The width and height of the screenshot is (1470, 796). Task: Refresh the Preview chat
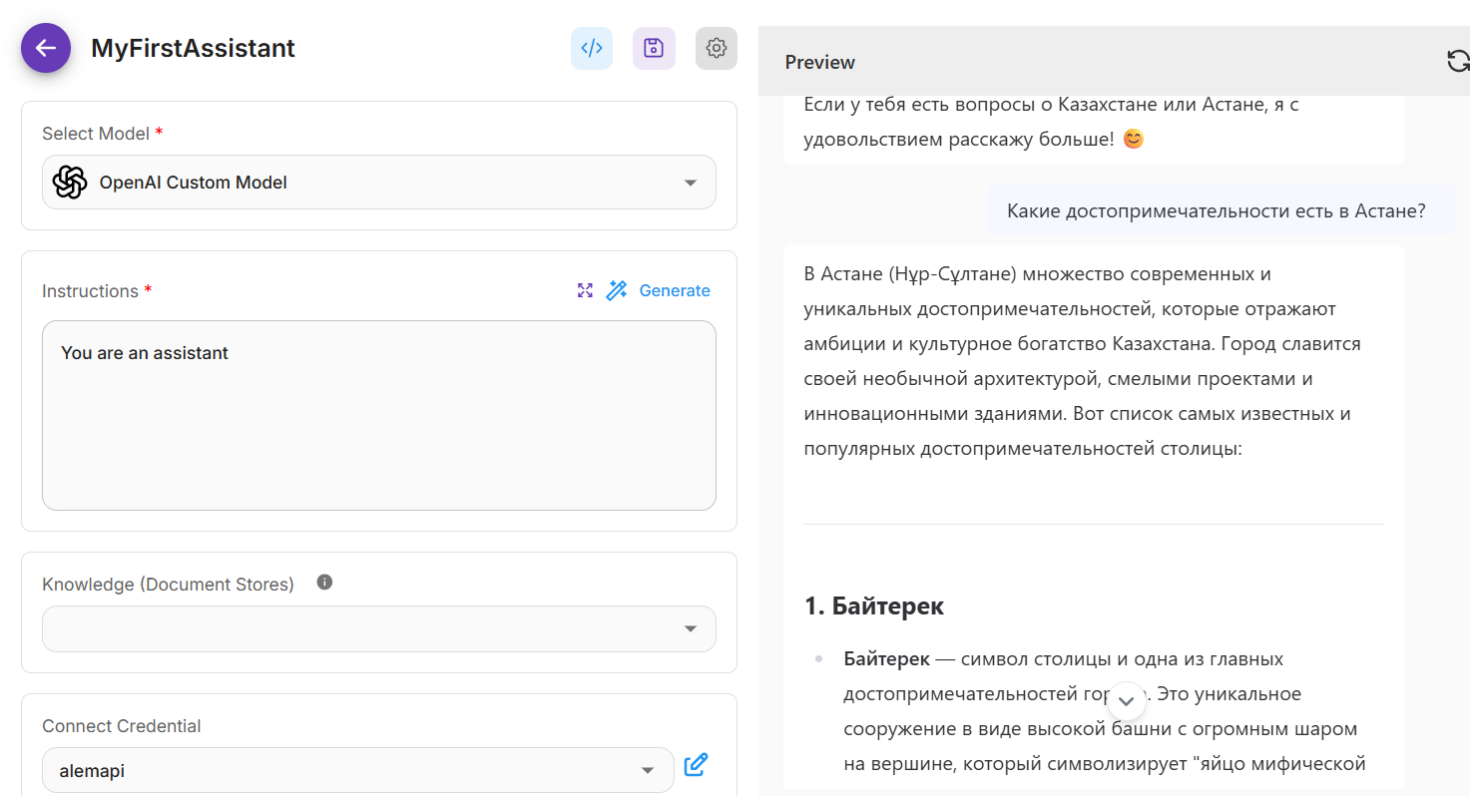click(x=1458, y=62)
